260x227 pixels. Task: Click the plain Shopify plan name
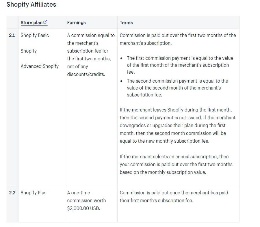(x=29, y=51)
